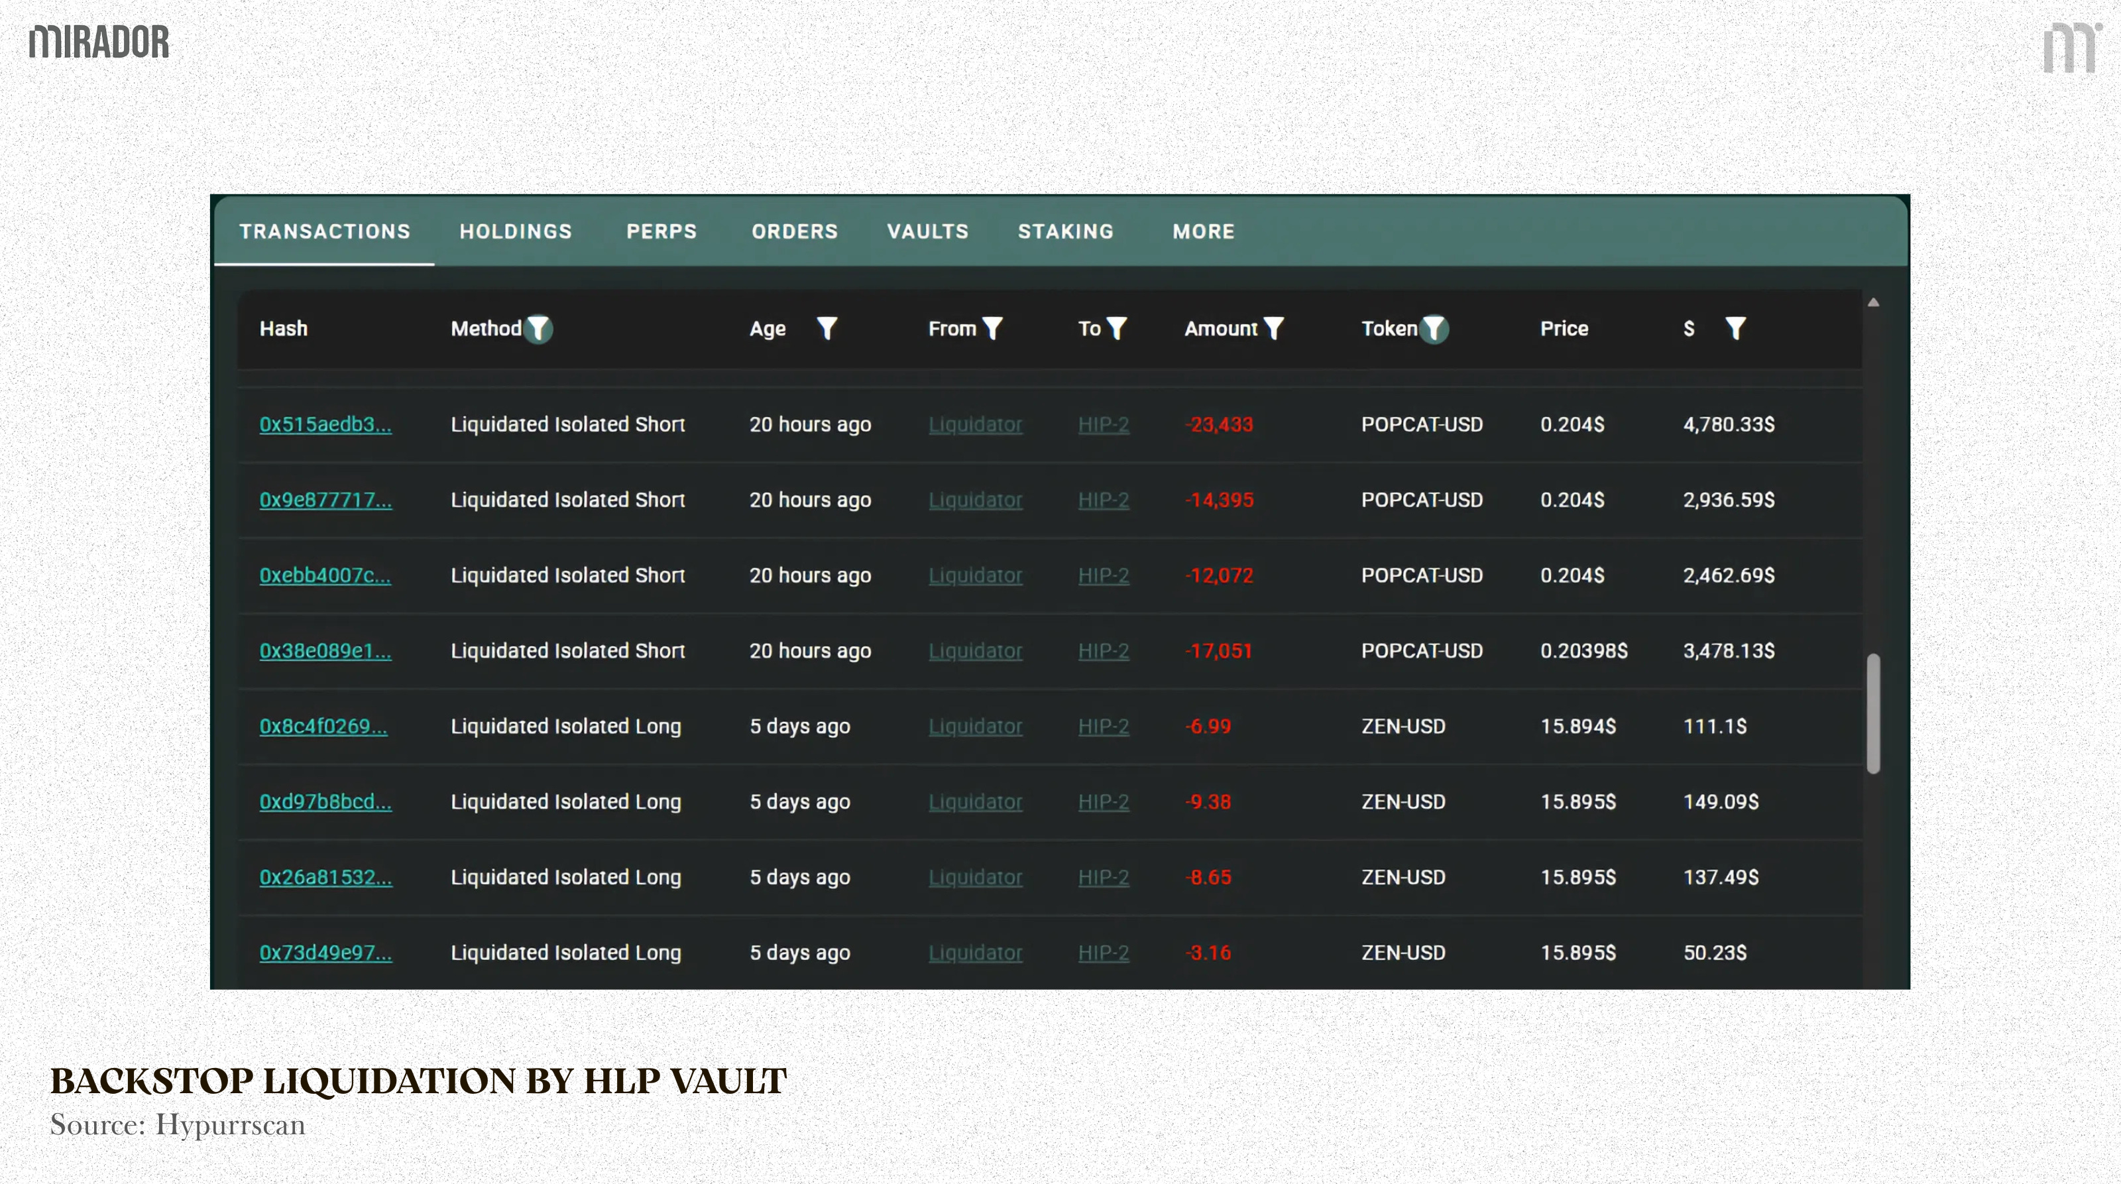Click the Amount column filter icon
2121x1184 pixels.
pyautogui.click(x=1274, y=329)
